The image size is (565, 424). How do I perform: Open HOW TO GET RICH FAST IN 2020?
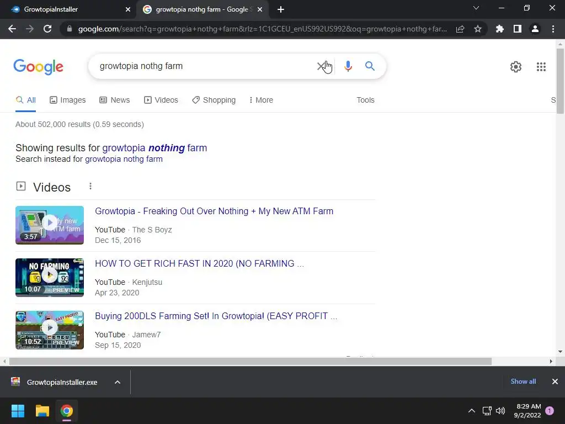coord(199,263)
